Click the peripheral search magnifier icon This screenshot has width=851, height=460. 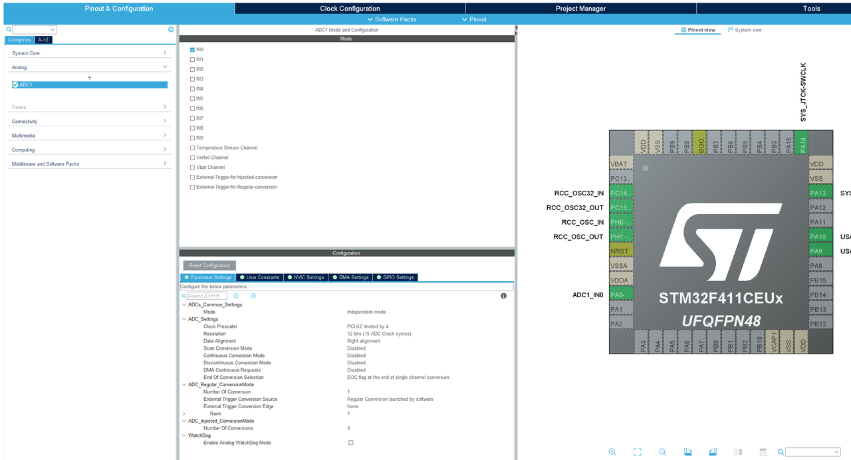pyautogui.click(x=9, y=29)
